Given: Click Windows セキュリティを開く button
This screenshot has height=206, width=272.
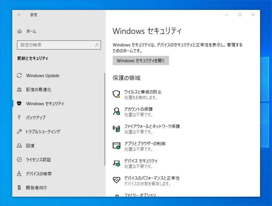Looking at the screenshot, I should (141, 60).
